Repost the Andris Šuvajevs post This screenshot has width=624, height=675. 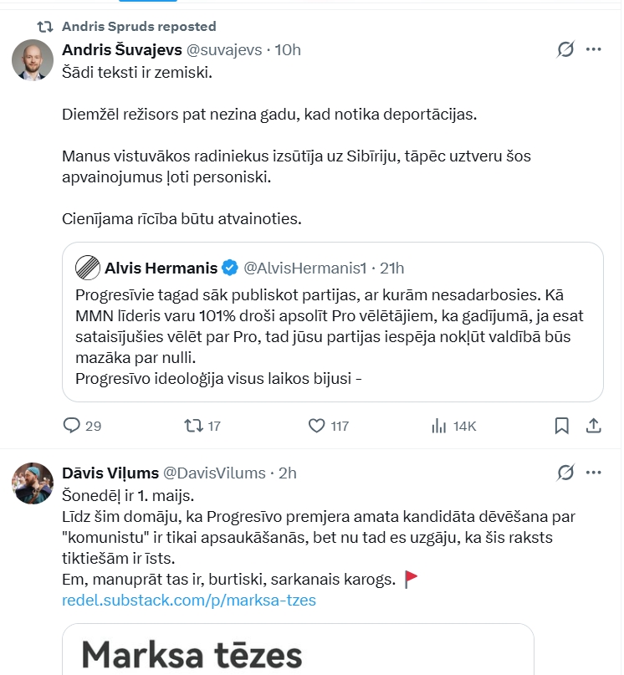pos(193,426)
